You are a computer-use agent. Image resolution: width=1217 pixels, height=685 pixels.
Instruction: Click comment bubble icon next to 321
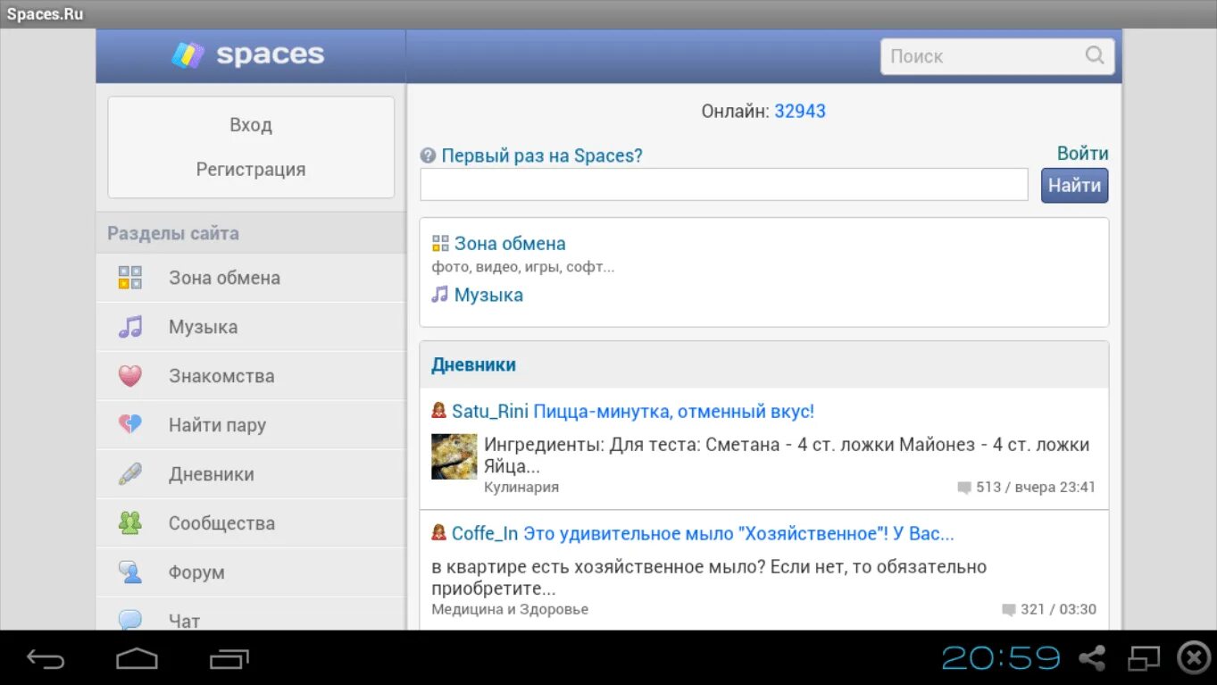[x=1009, y=610]
